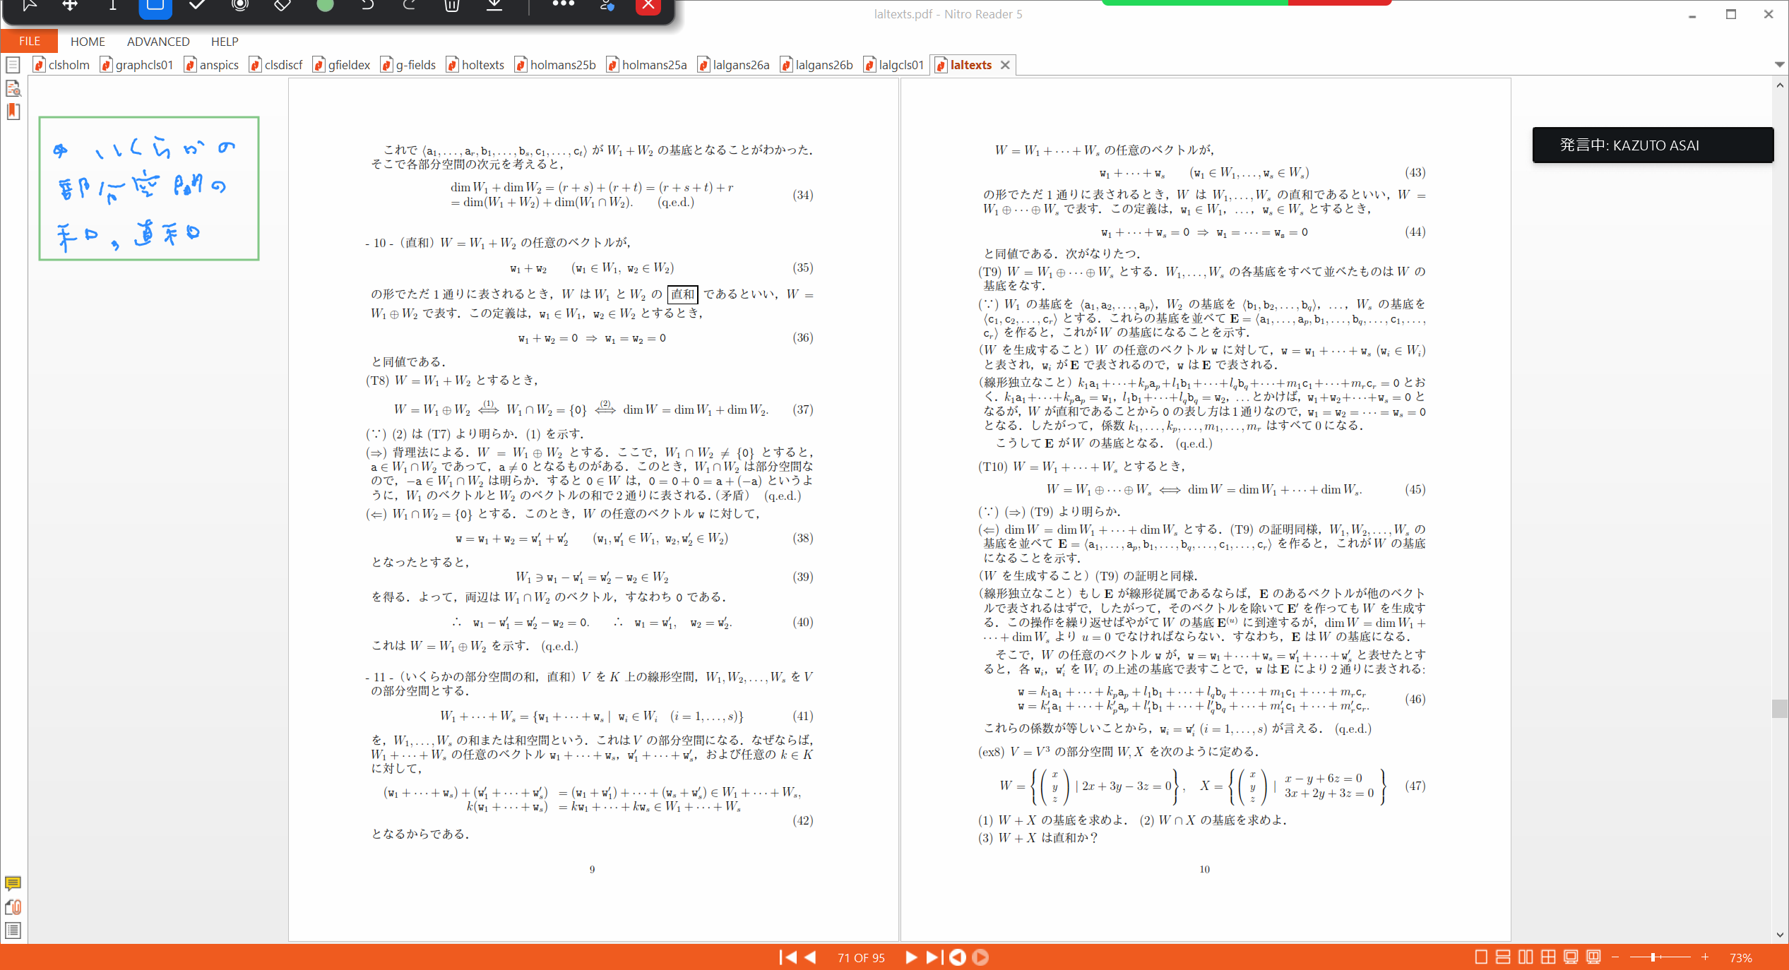This screenshot has height=970, width=1789.
Task: Switch to single page view
Action: (x=1481, y=957)
